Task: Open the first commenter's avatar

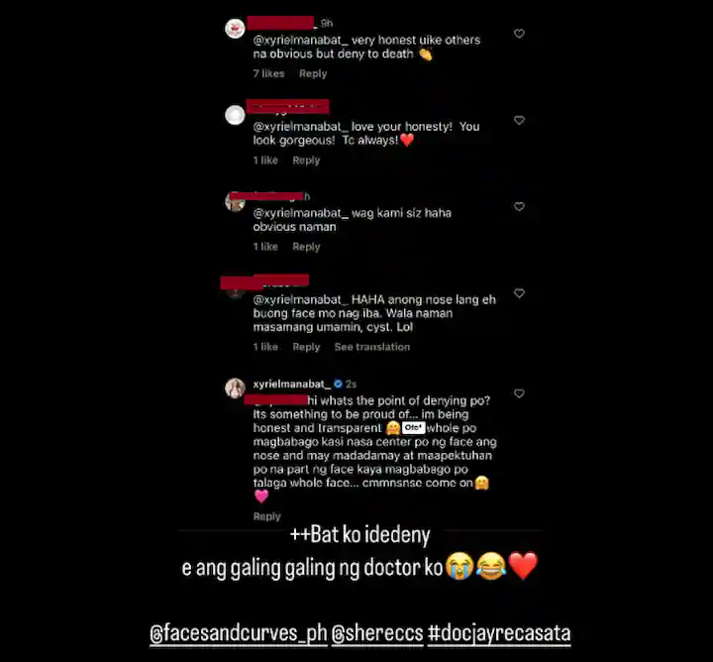Action: (x=235, y=29)
